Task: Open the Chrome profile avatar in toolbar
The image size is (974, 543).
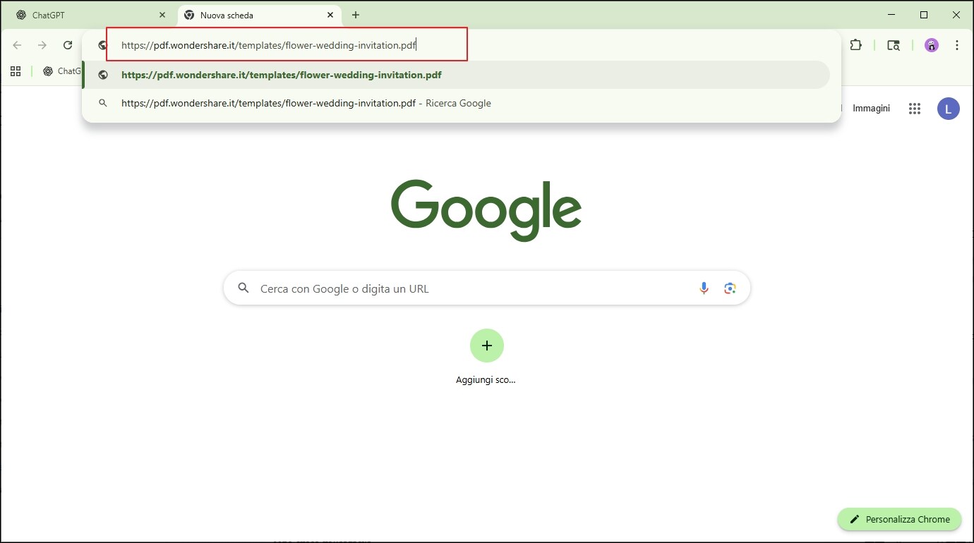Action: (932, 45)
